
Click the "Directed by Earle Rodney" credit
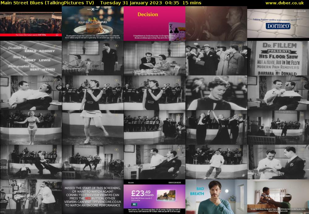click(32, 49)
